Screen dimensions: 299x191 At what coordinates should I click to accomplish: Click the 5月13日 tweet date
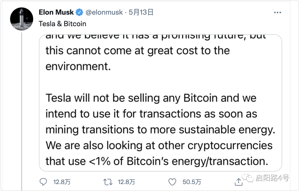tap(141, 12)
